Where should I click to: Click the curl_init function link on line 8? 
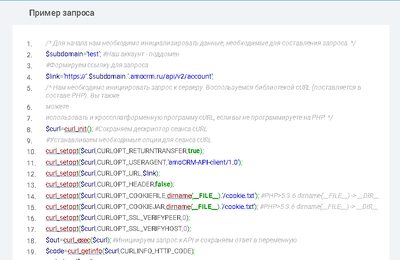point(75,129)
